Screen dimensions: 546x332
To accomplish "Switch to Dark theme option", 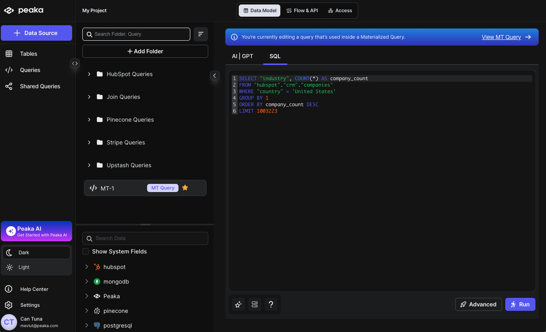I will [36, 253].
